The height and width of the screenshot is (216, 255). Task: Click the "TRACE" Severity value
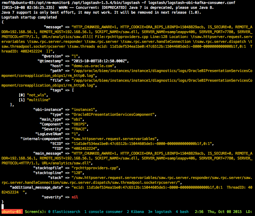point(81,129)
